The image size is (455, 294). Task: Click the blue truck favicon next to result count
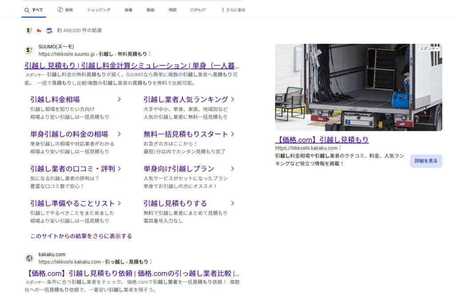tap(49, 31)
